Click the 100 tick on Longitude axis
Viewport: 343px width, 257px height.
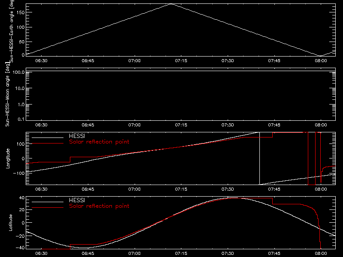pos(21,144)
